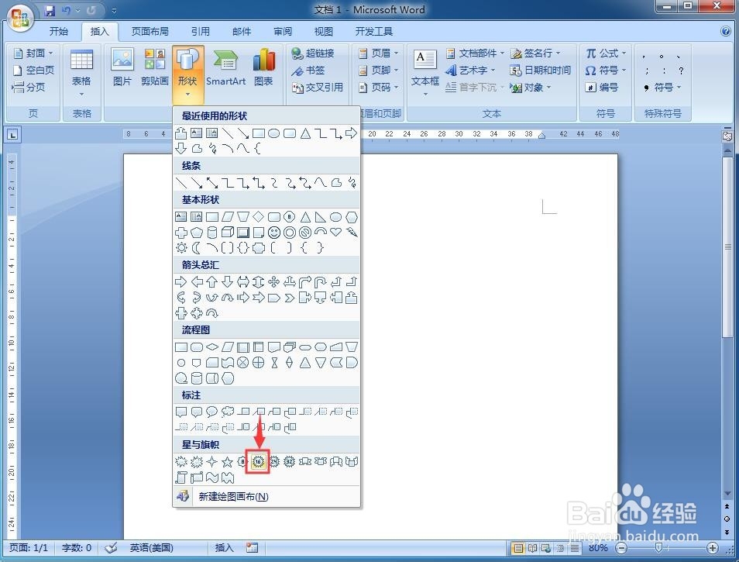
Task: Open the Page Number (页码) dropdown
Action: 379,88
